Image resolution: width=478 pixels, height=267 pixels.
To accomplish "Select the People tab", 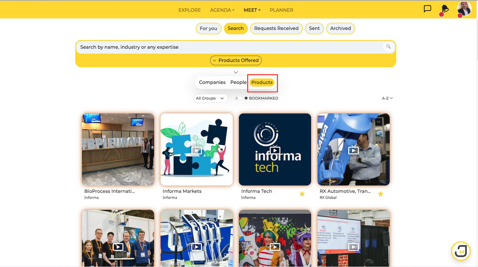I will [239, 82].
